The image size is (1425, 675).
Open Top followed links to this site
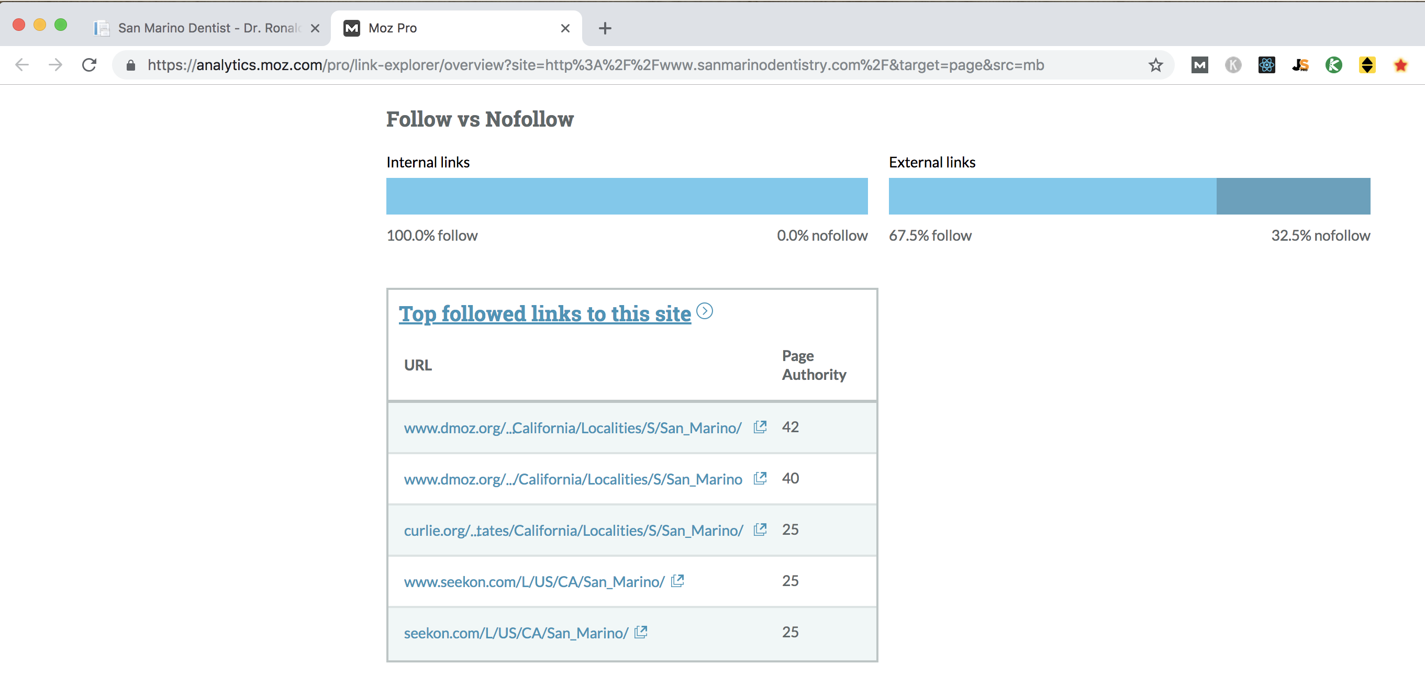pyautogui.click(x=545, y=313)
